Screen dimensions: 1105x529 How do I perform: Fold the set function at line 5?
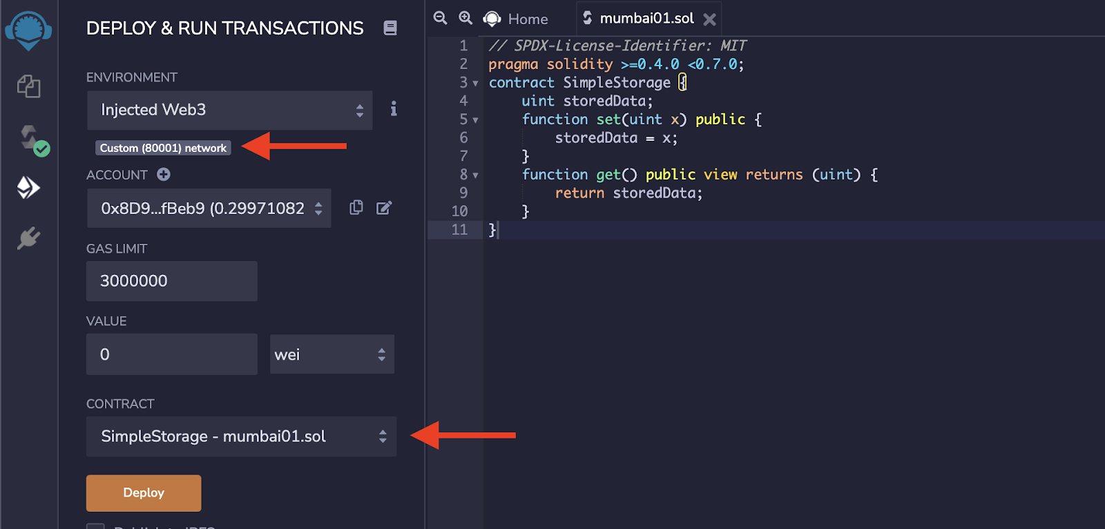475,120
